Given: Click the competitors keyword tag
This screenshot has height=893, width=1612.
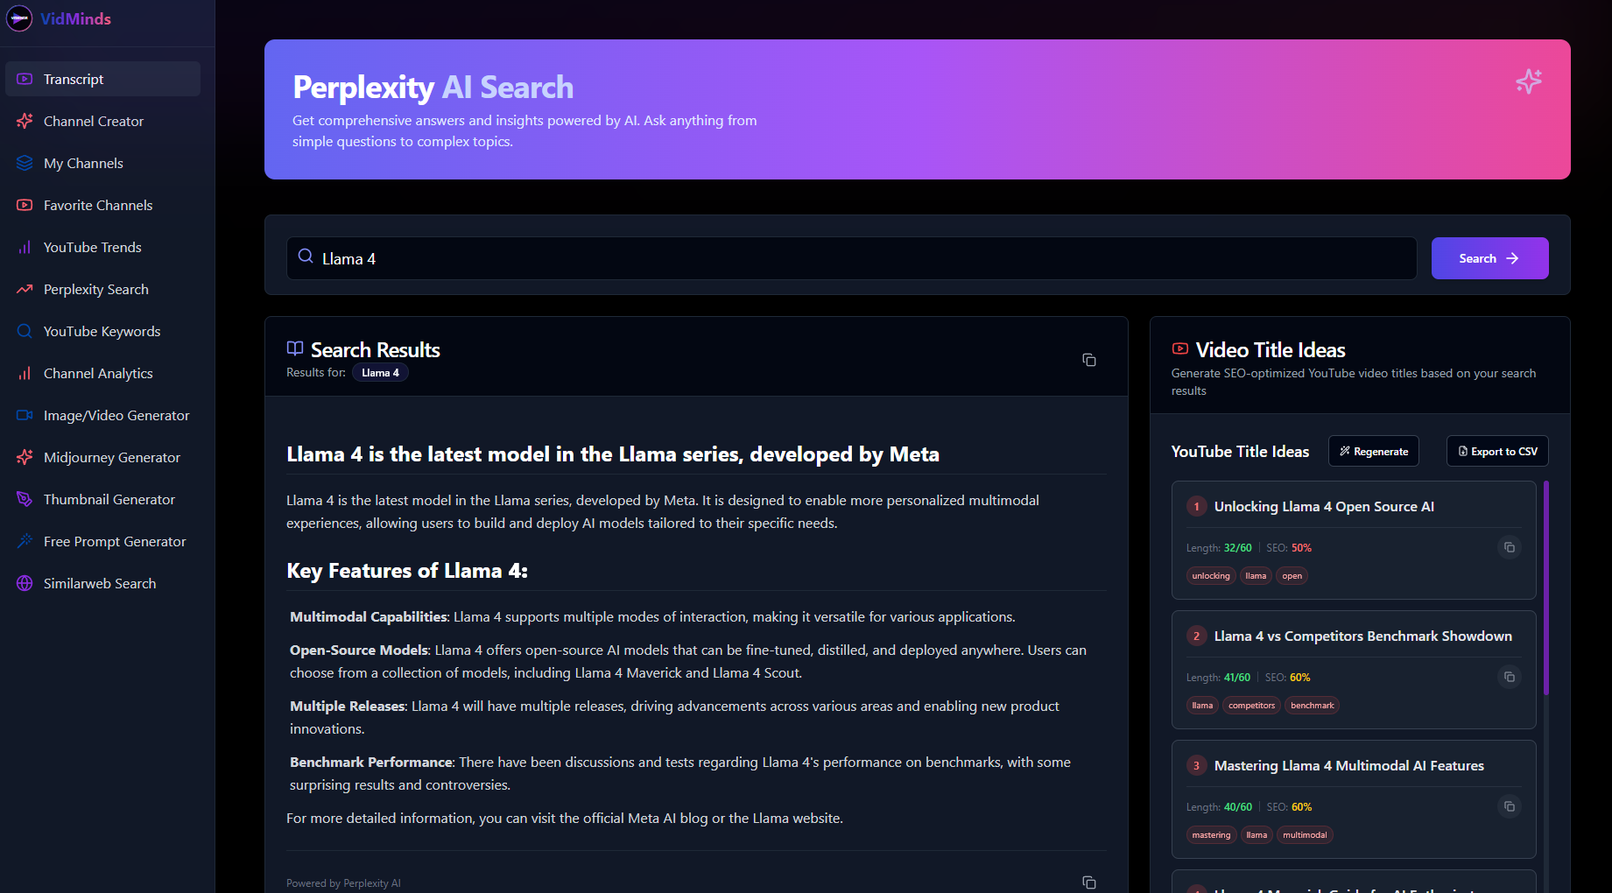Looking at the screenshot, I should click(x=1251, y=705).
